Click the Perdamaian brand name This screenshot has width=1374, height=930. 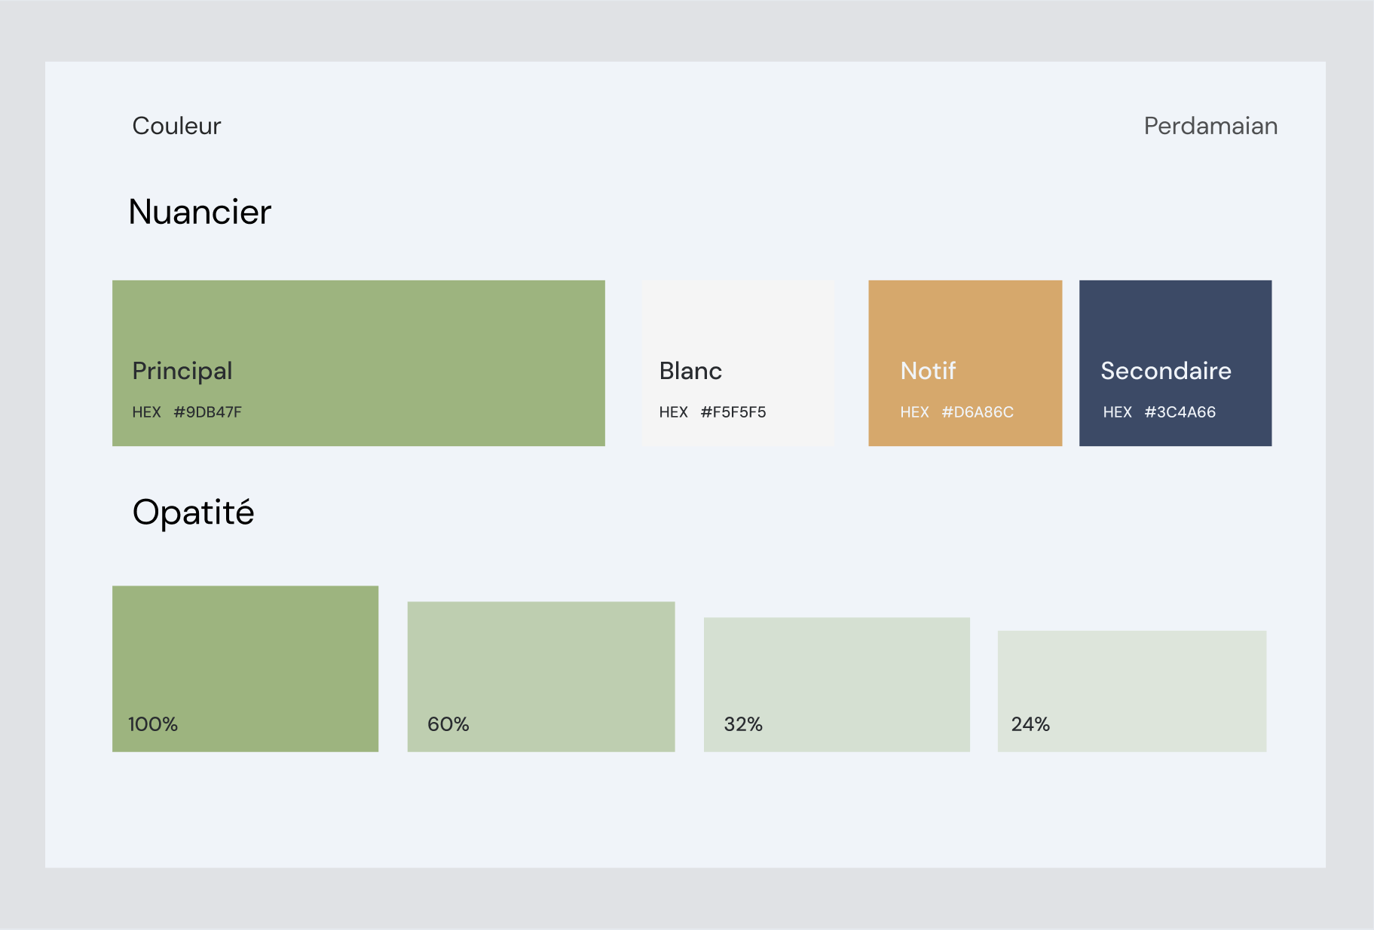point(1210,126)
